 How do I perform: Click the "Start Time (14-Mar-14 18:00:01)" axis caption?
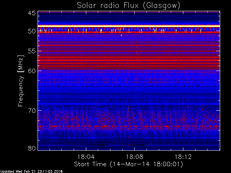[128, 164]
